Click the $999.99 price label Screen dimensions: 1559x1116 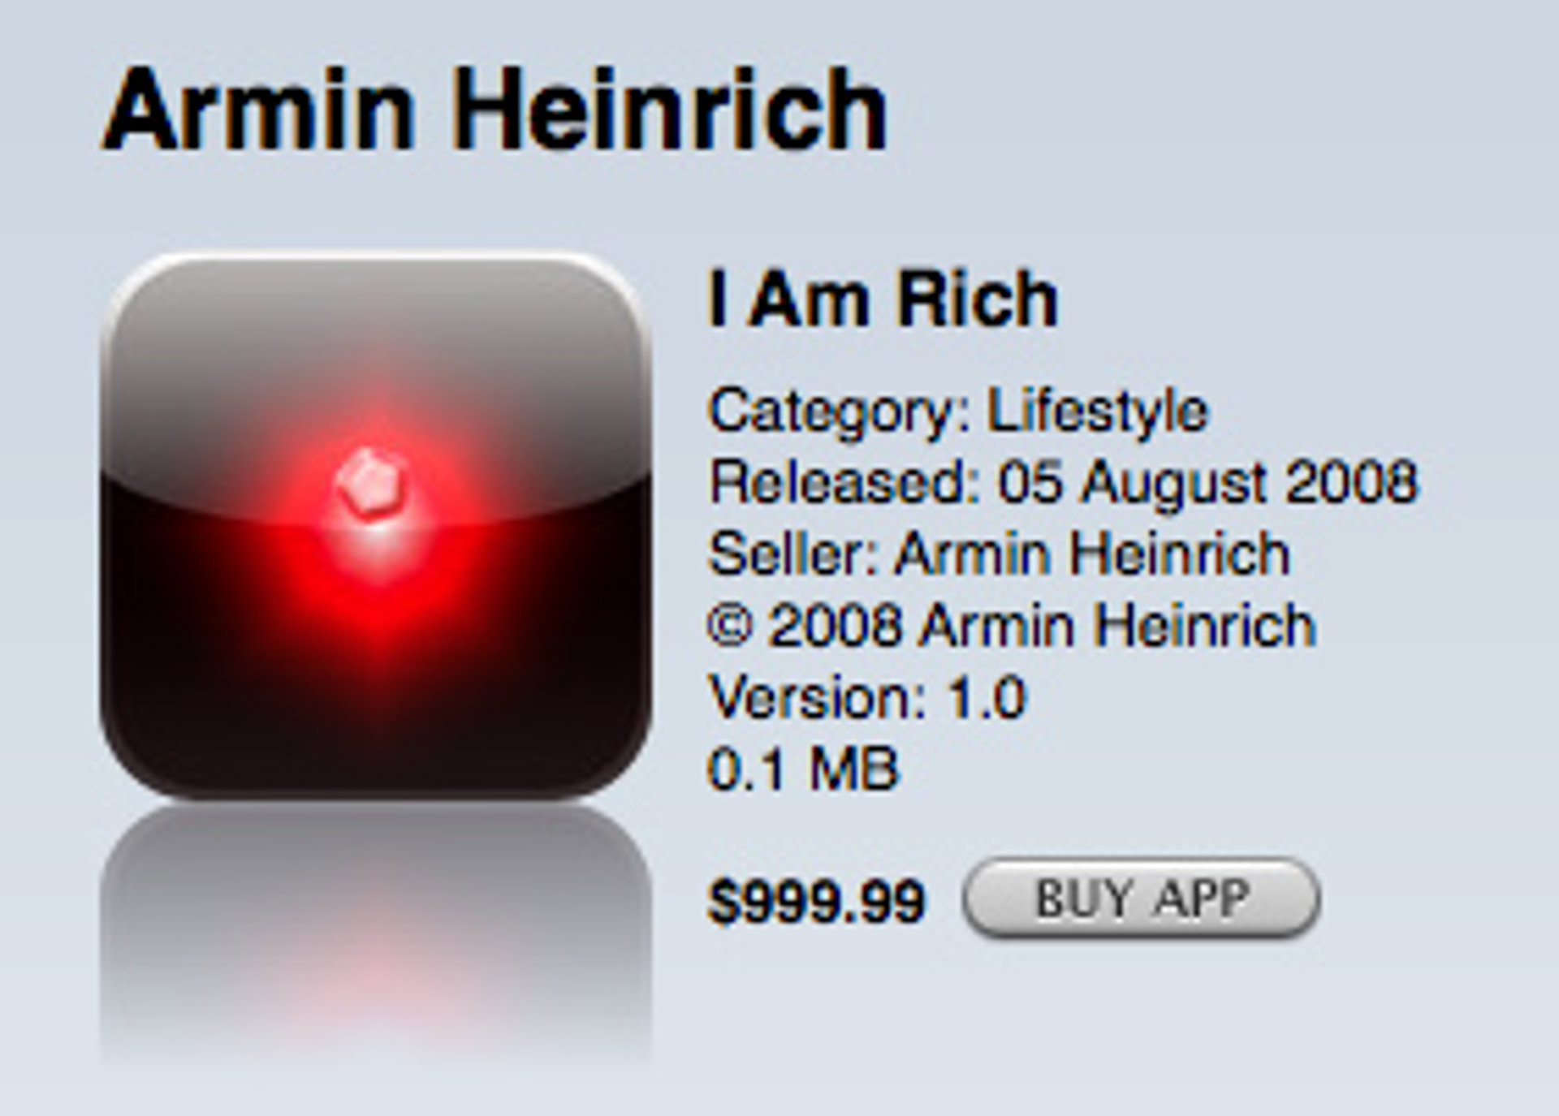coord(817,901)
